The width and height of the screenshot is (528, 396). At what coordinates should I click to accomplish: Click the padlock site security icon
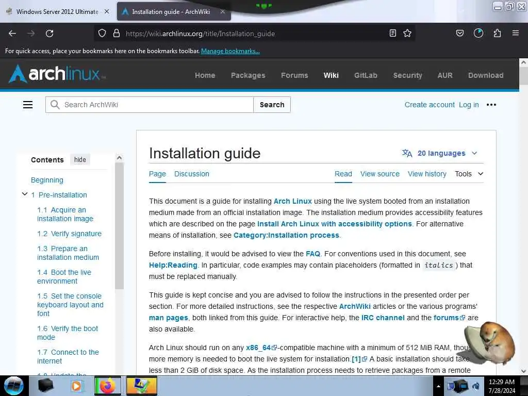point(117,34)
